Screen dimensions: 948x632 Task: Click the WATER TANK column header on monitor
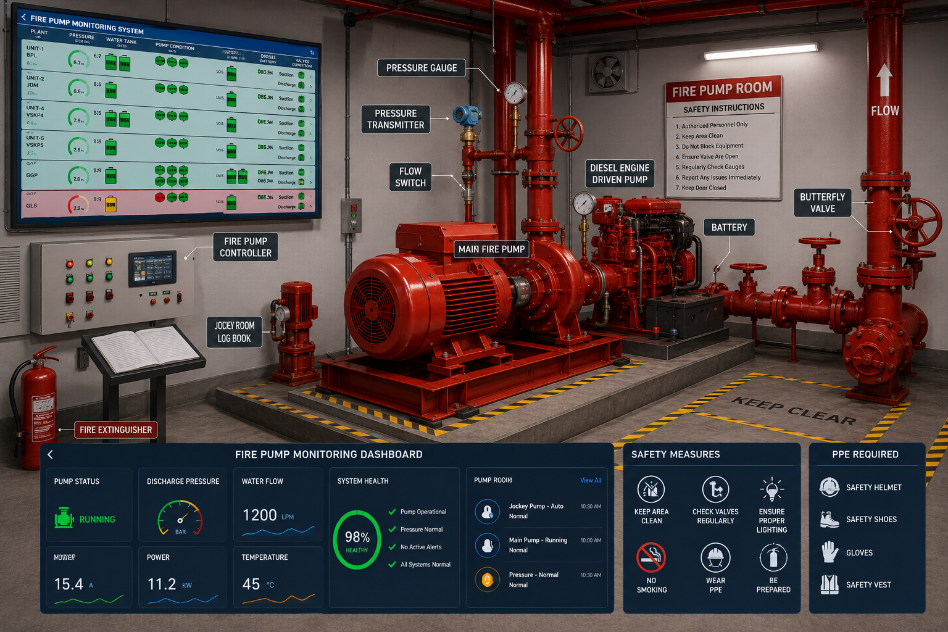coord(121,41)
